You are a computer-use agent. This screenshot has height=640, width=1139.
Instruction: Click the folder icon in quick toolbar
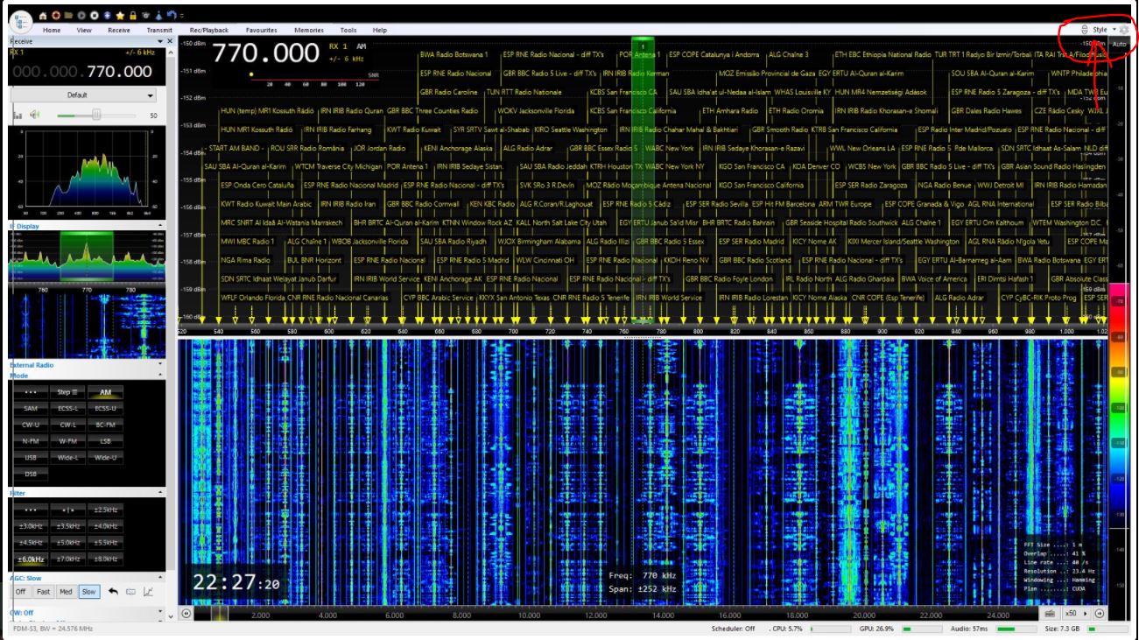[x=67, y=16]
